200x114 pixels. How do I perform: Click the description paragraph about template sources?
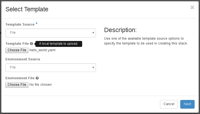146,41
